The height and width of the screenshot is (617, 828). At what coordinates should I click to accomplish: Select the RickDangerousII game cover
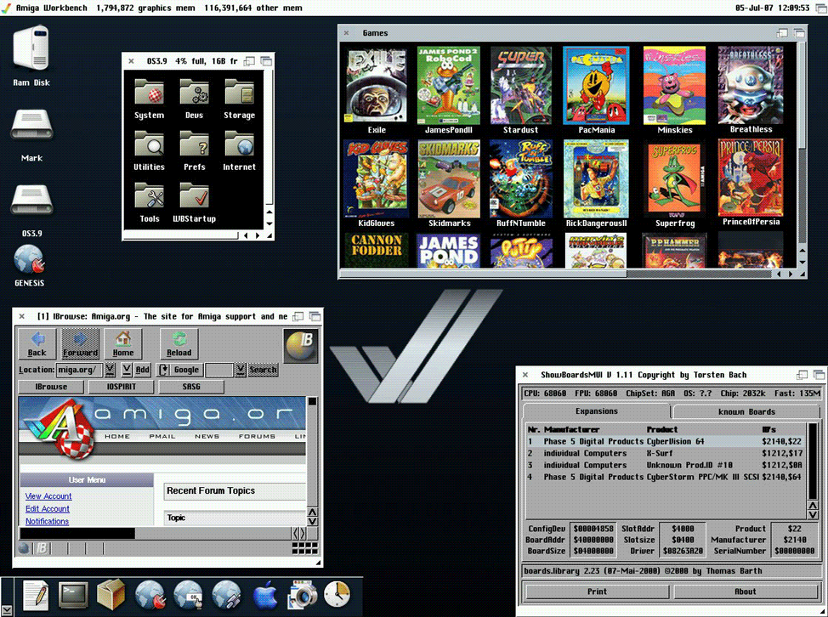(596, 179)
